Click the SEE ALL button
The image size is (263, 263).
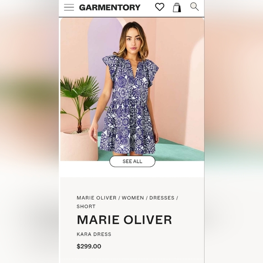tap(132, 161)
